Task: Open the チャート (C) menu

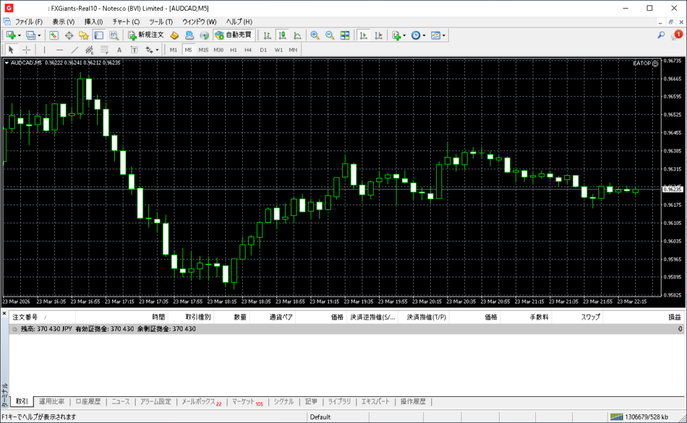Action: [x=126, y=21]
